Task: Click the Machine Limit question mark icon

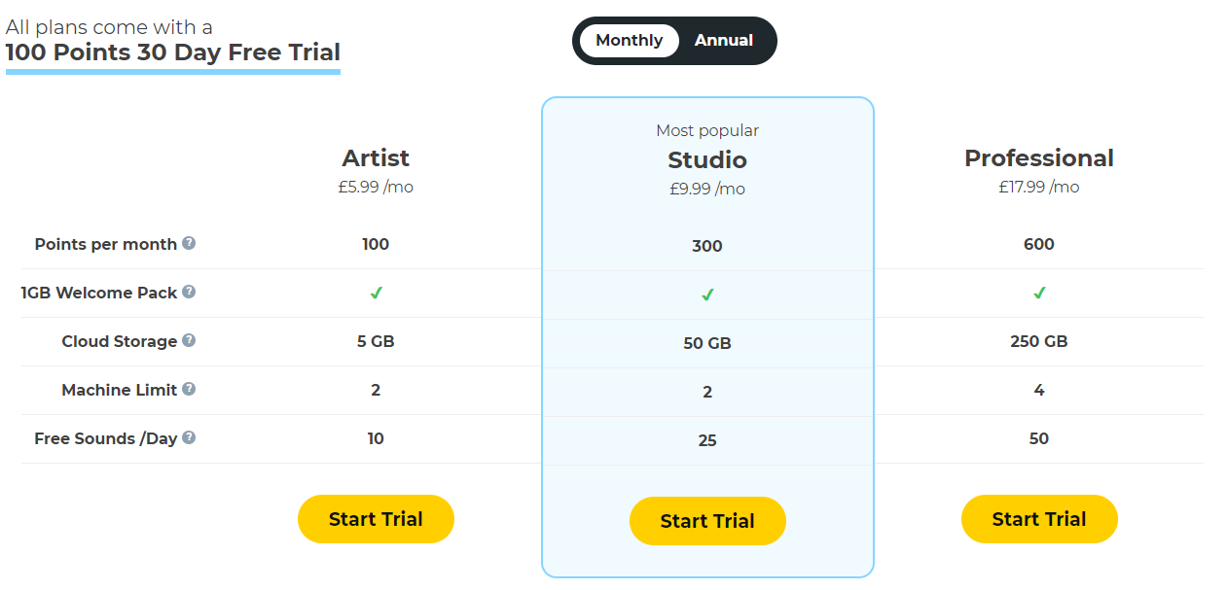Action: (x=189, y=389)
